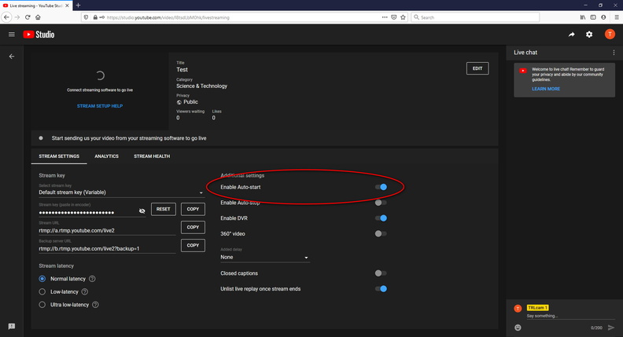623x337 pixels.
Task: Select Normal latency radio button
Action: click(42, 279)
